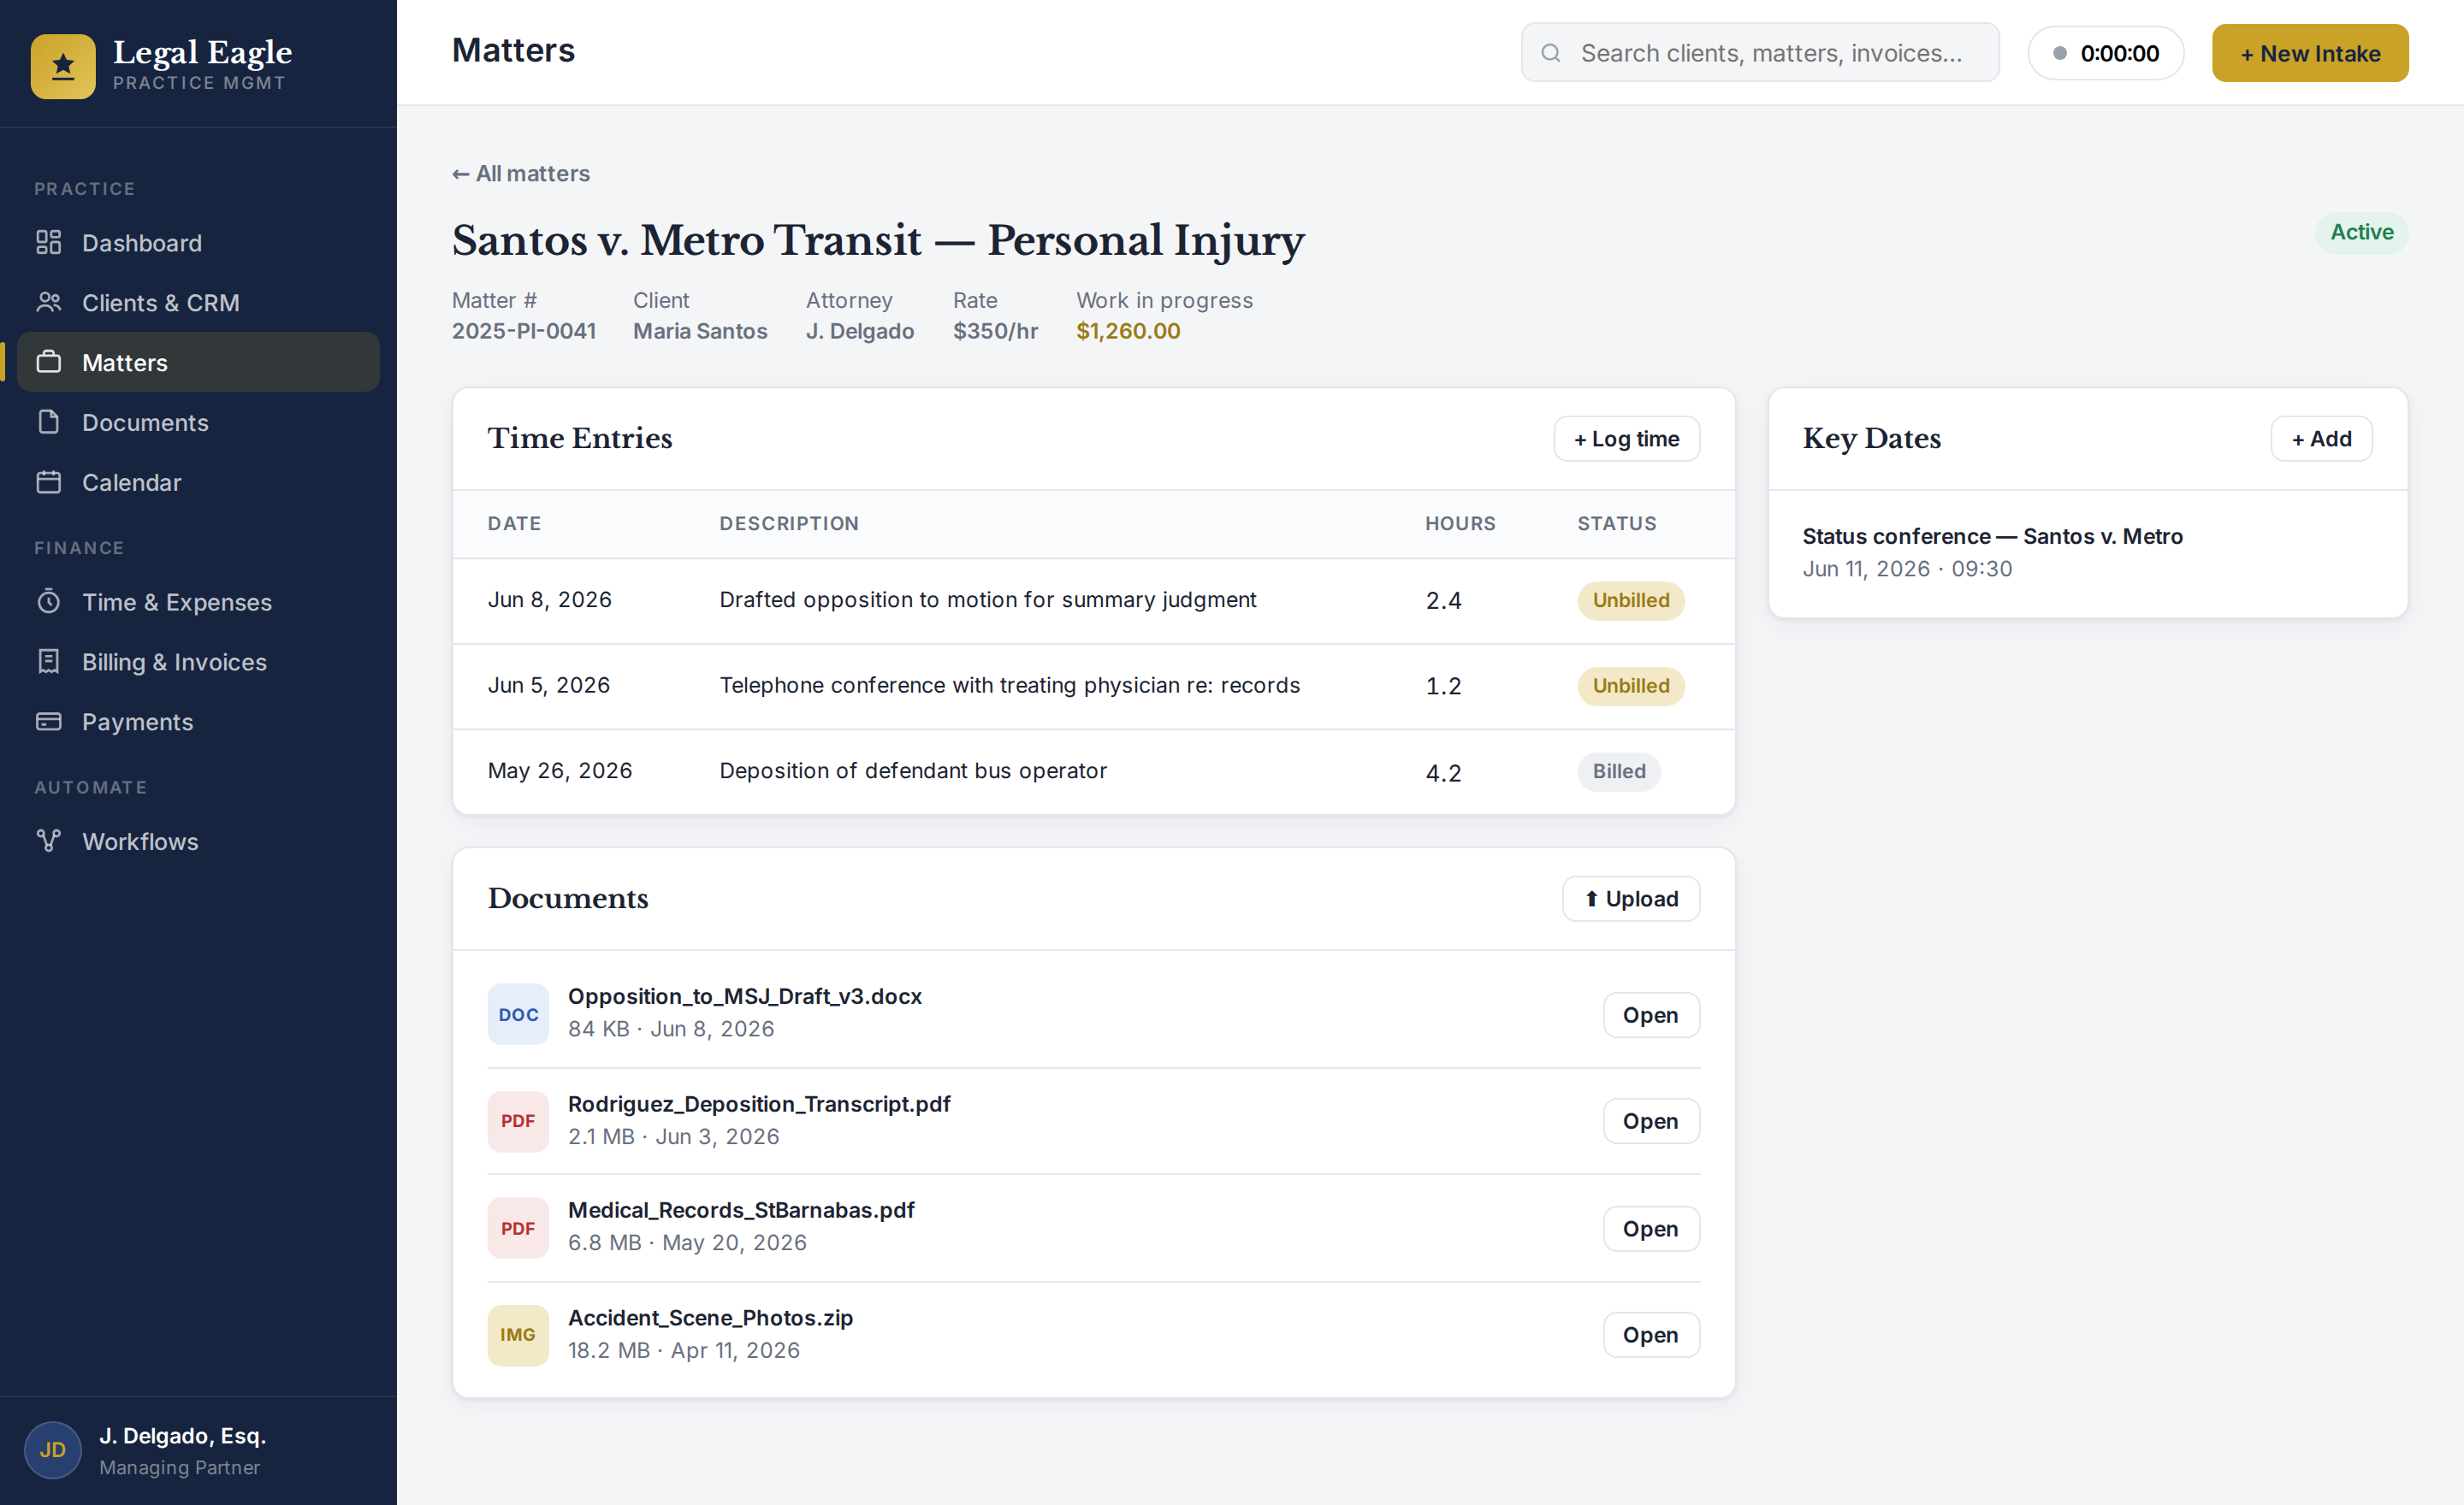Screen dimensions: 2464x1505
Task: Start the 0:00:00 timer
Action: (x=2106, y=53)
